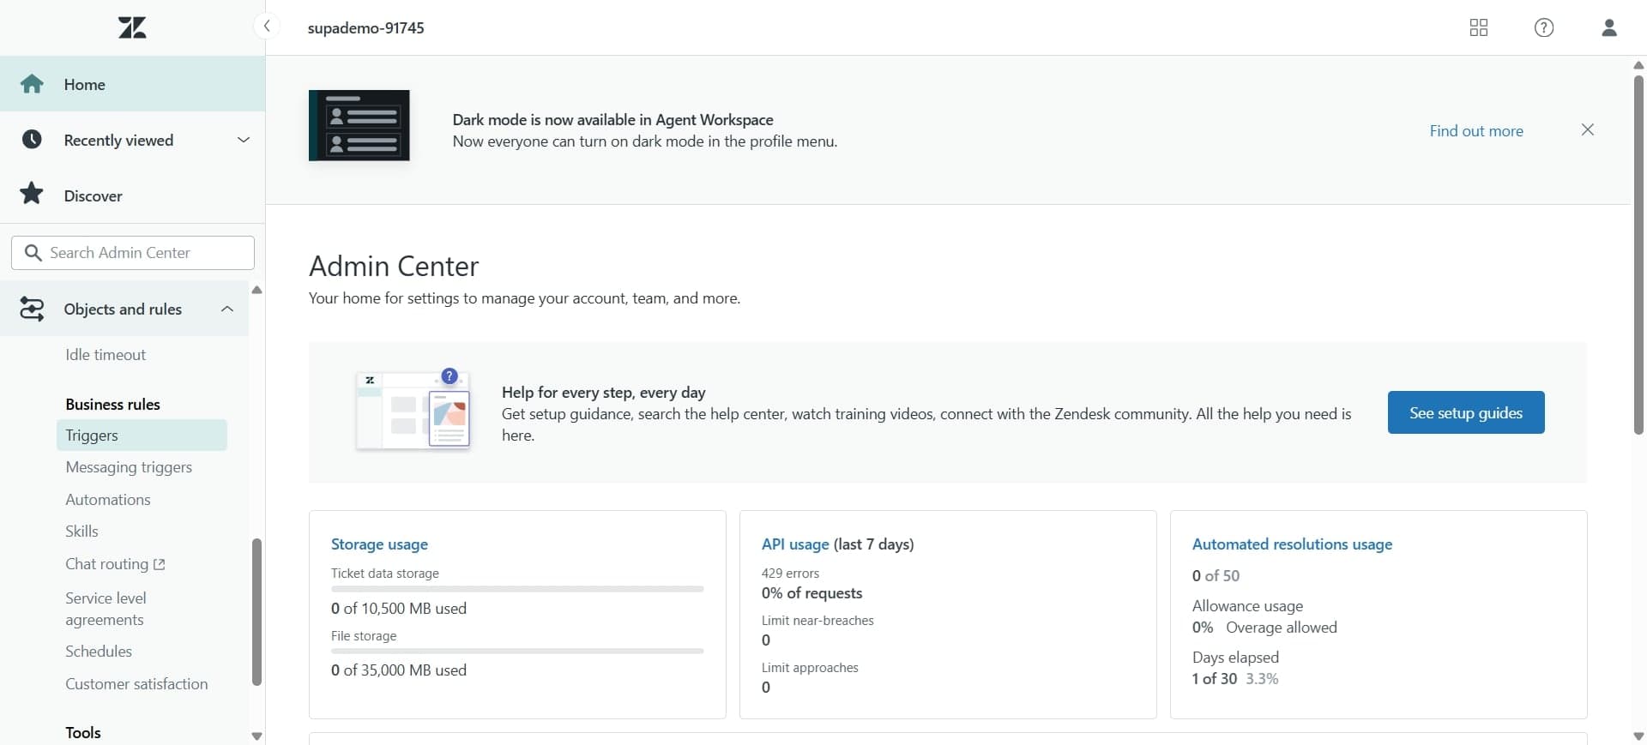This screenshot has width=1647, height=745.
Task: Click the Zendesk logo icon
Action: [x=132, y=27]
